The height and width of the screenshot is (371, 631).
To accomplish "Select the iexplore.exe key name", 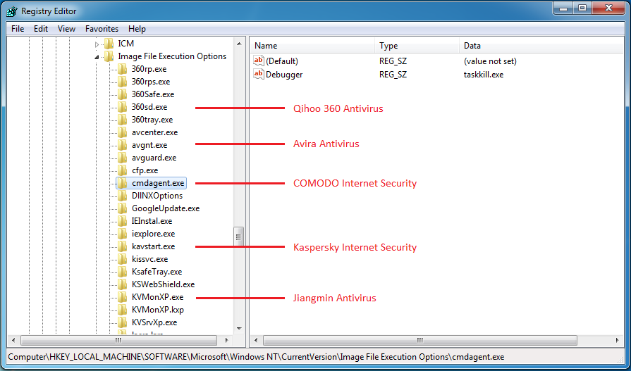I will tap(153, 234).
